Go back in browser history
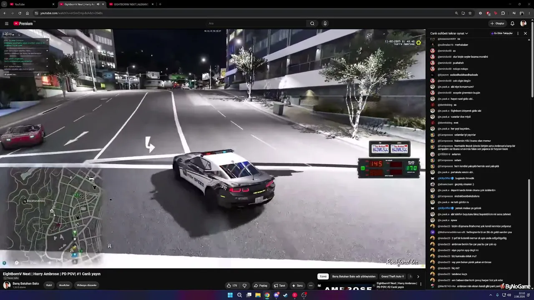 pos(5,13)
